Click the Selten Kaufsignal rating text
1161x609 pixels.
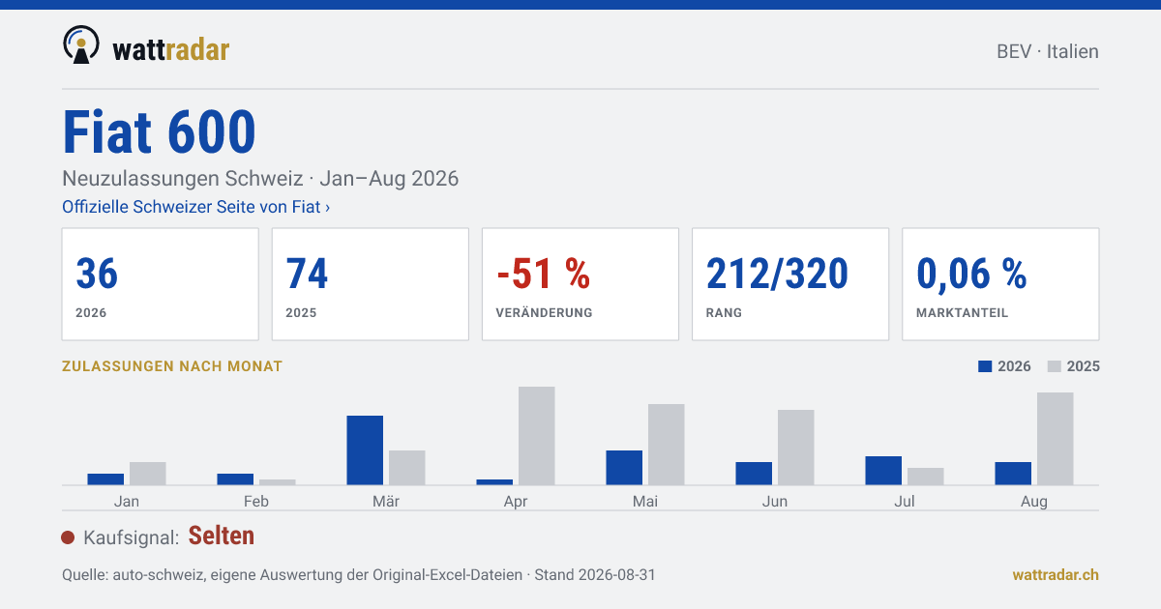tap(222, 536)
